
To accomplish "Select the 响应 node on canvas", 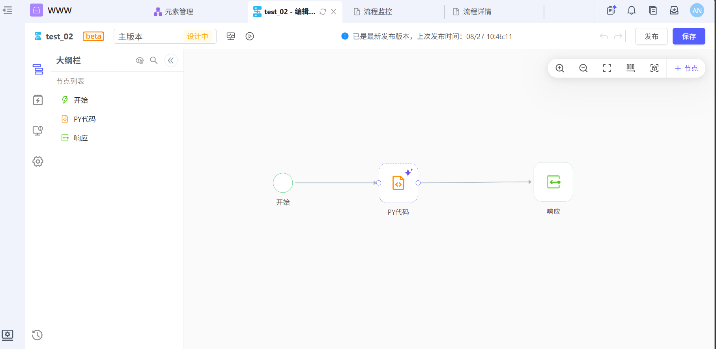I will (553, 182).
